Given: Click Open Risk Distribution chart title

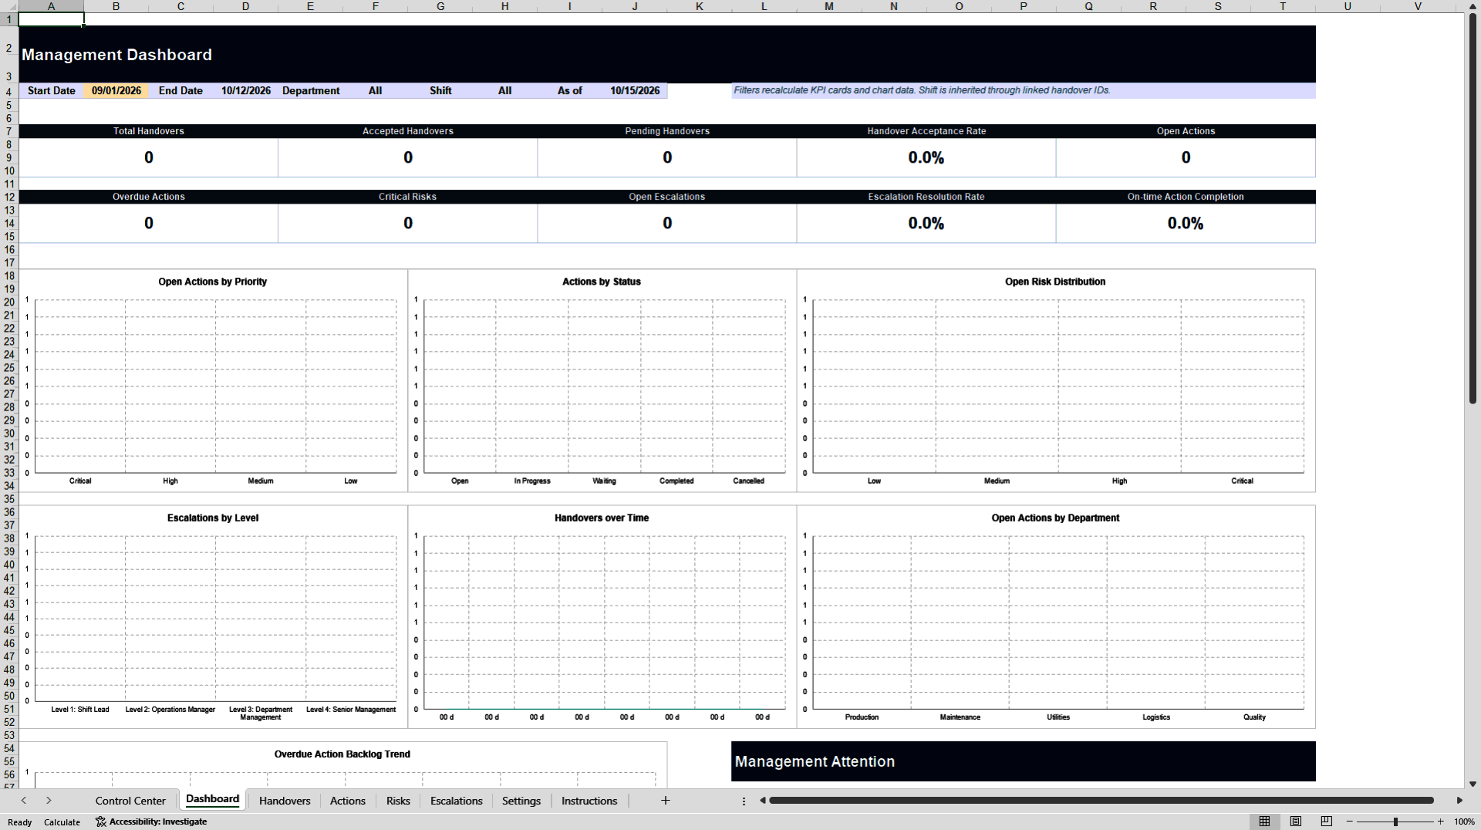Looking at the screenshot, I should tap(1055, 282).
